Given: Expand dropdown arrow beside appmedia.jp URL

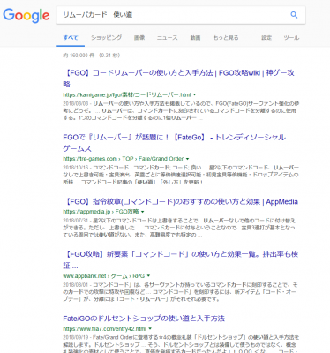Looking at the screenshot, I should pyautogui.click(x=143, y=212).
